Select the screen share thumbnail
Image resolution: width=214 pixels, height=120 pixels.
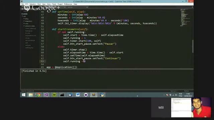tap(181, 107)
